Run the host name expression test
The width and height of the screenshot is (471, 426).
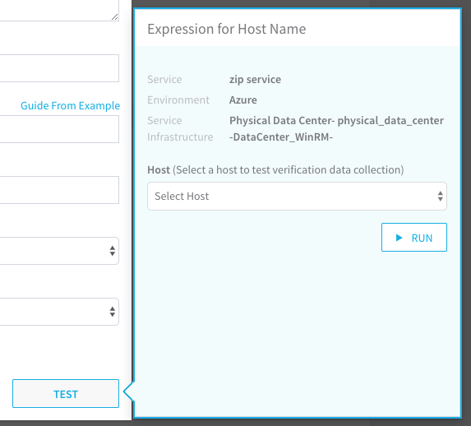[414, 237]
